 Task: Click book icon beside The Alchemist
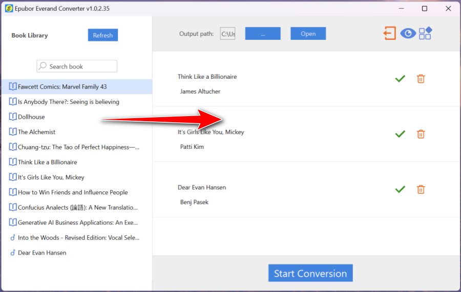coord(13,132)
